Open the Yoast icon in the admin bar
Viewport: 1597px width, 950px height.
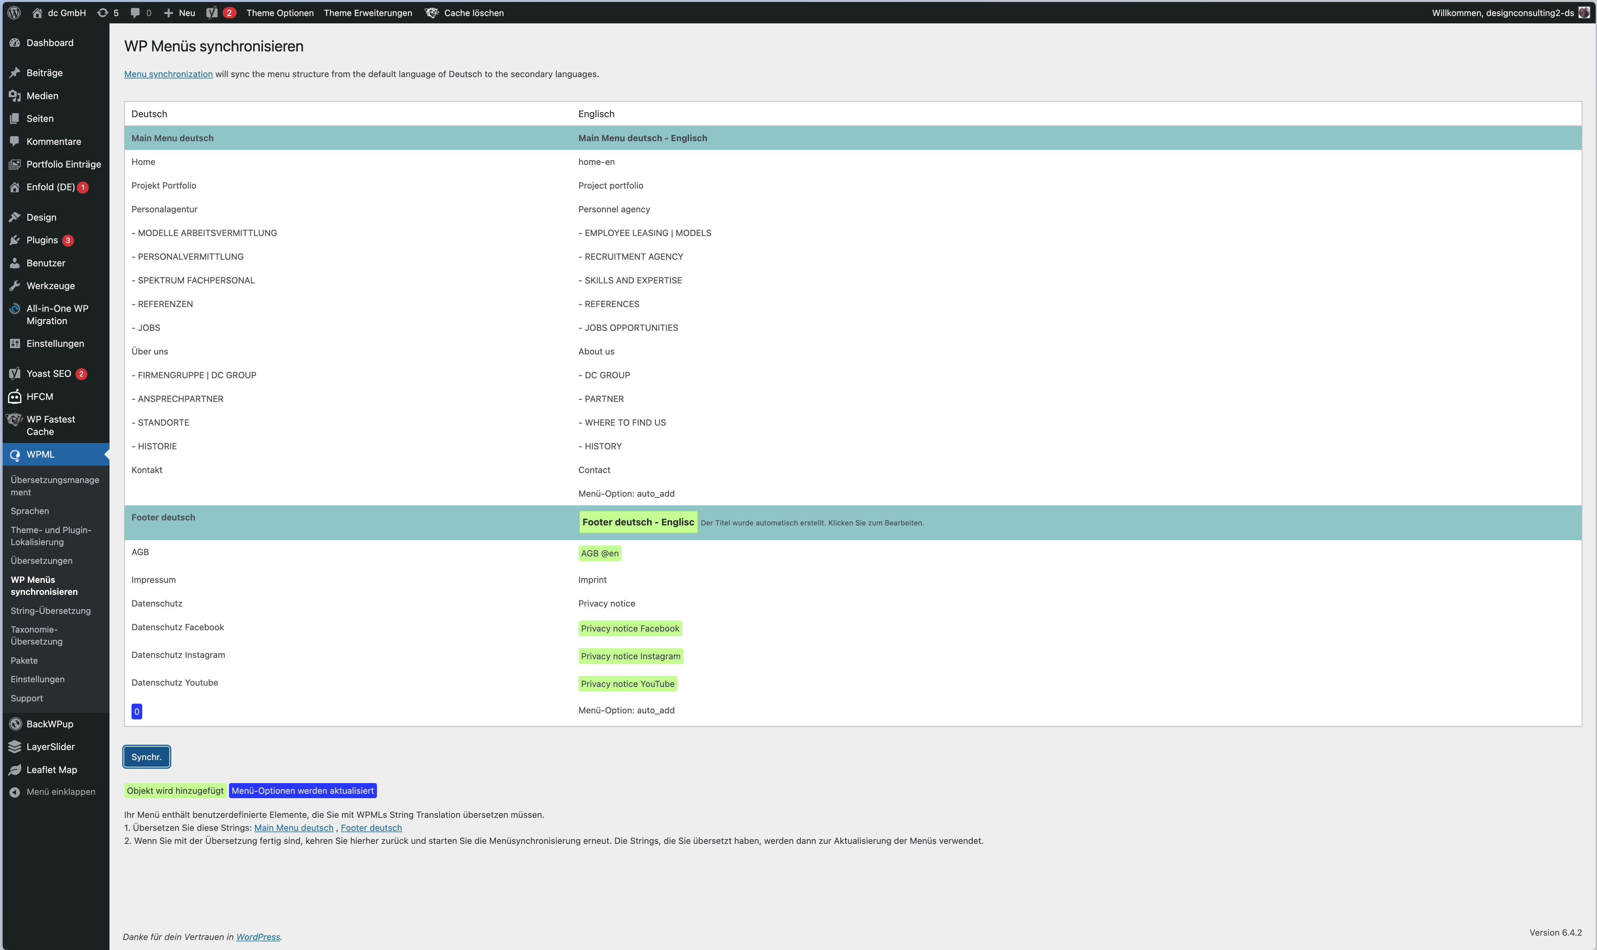tap(212, 13)
